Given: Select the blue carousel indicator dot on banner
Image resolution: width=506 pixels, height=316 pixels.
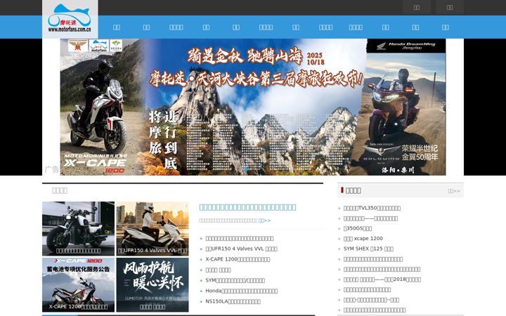Looking at the screenshot, I should (x=247, y=169).
